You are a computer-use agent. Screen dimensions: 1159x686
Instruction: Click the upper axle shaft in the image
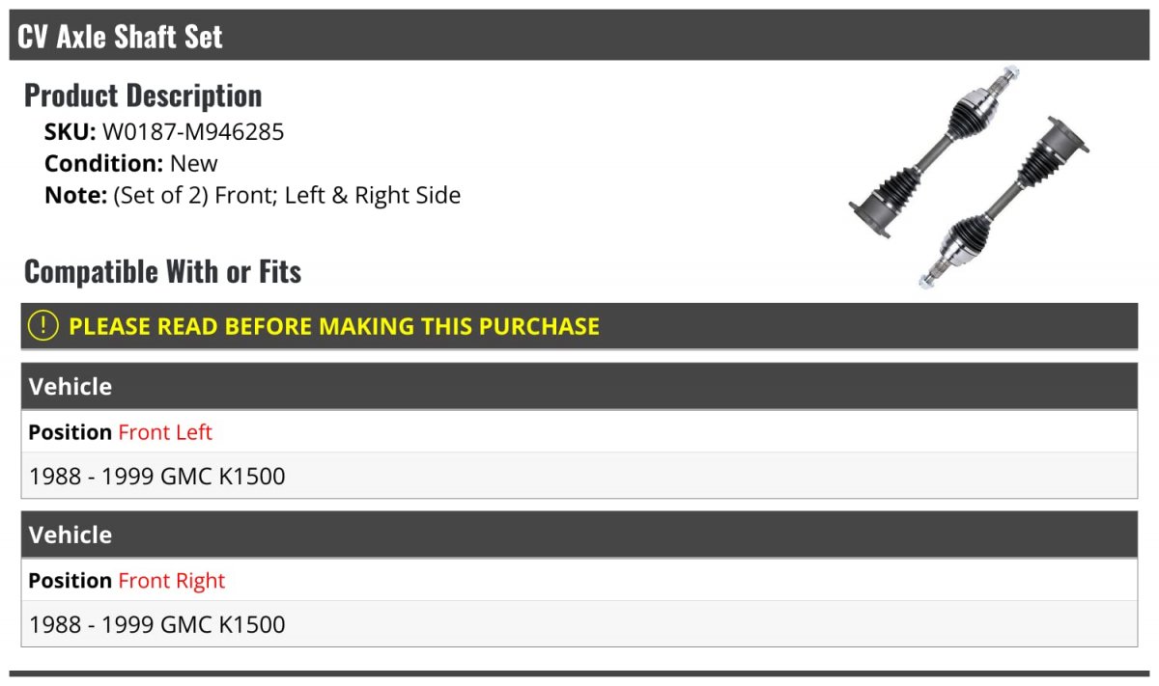click(x=935, y=151)
